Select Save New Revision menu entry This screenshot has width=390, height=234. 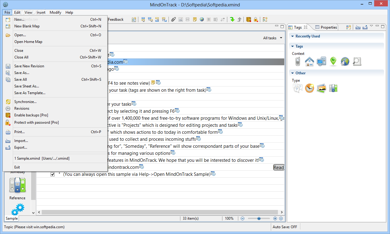[x=55, y=66]
